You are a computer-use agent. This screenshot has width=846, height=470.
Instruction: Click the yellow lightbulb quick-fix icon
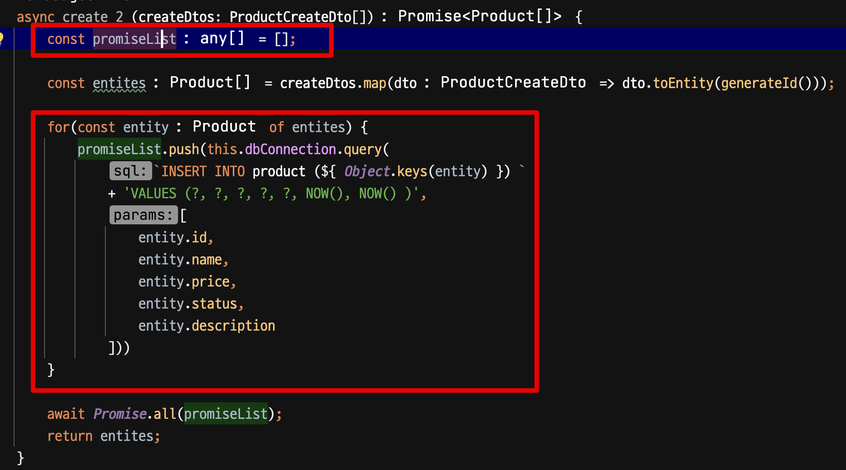2,38
